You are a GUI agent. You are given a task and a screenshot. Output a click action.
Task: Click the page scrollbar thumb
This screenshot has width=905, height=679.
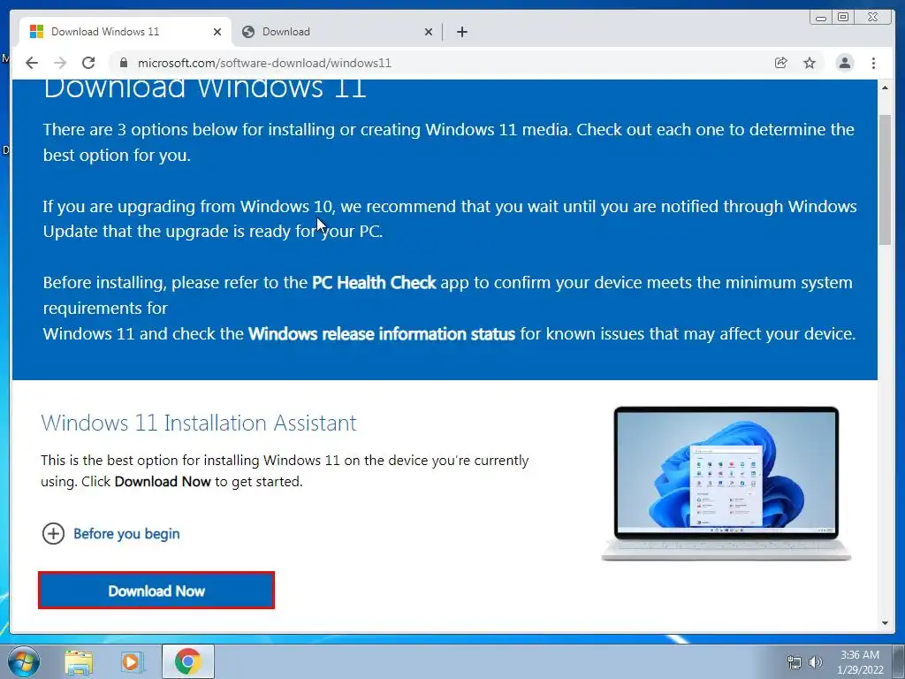885,179
